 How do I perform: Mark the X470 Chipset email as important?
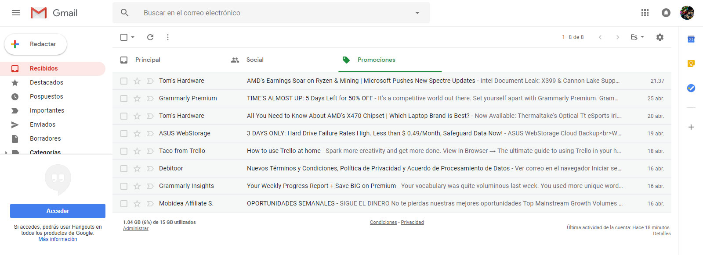coord(150,116)
